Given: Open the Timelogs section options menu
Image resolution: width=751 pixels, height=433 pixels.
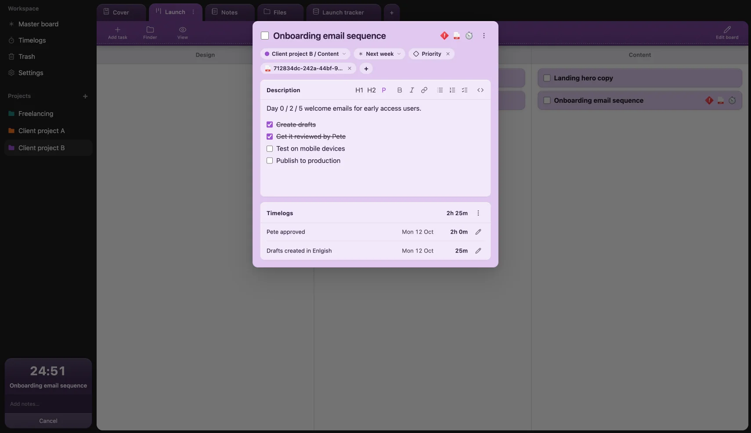Looking at the screenshot, I should point(478,213).
